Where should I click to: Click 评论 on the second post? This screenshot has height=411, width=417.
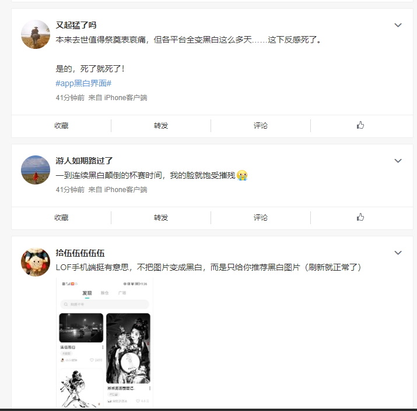261,218
